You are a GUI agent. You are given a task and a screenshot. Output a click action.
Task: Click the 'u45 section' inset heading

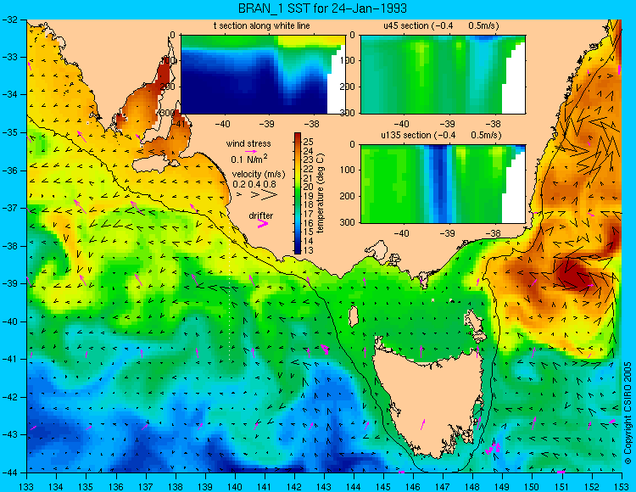pyautogui.click(x=441, y=25)
